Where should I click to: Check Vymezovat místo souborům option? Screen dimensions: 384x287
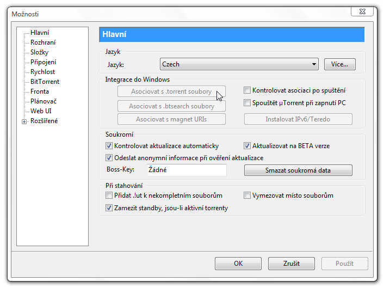pos(247,196)
